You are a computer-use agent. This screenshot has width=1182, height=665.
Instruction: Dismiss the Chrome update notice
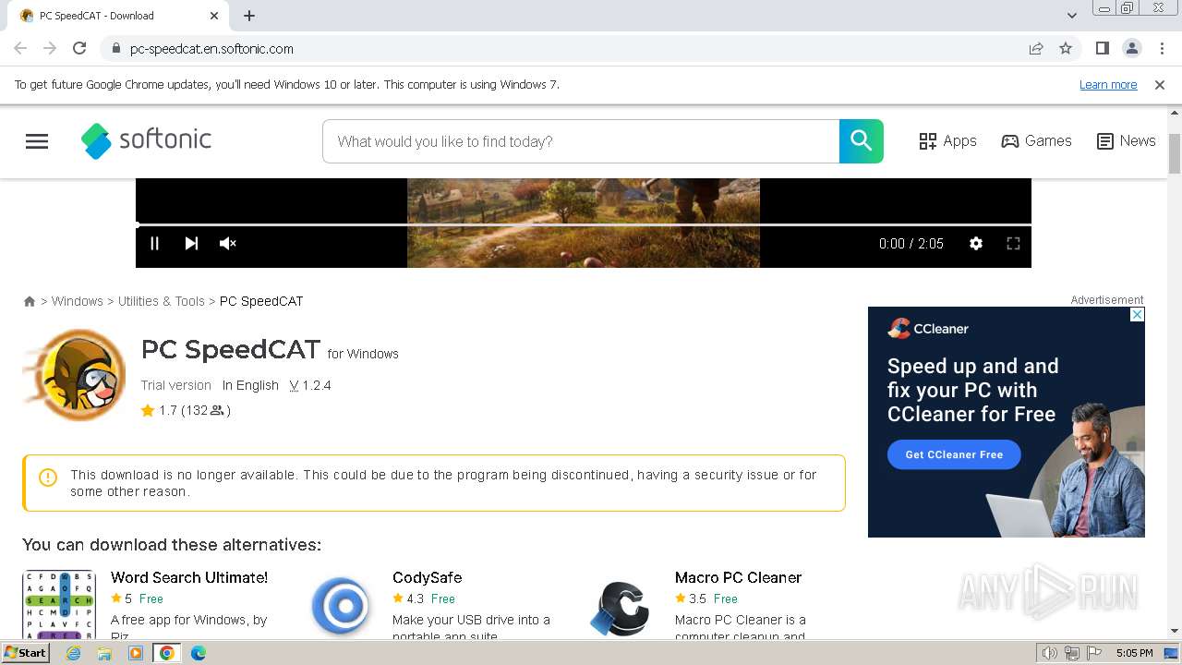tap(1160, 85)
